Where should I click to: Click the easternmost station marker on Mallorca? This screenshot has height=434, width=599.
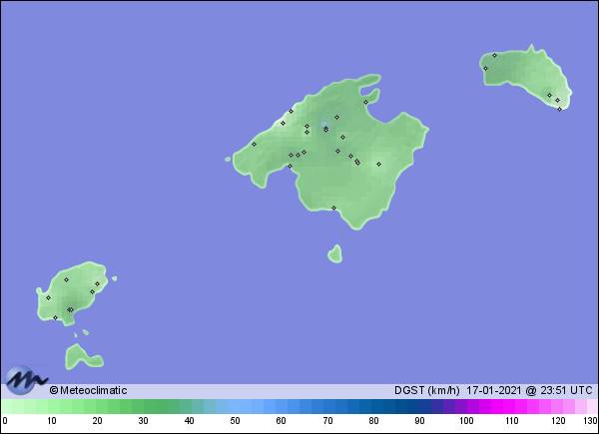point(379,165)
